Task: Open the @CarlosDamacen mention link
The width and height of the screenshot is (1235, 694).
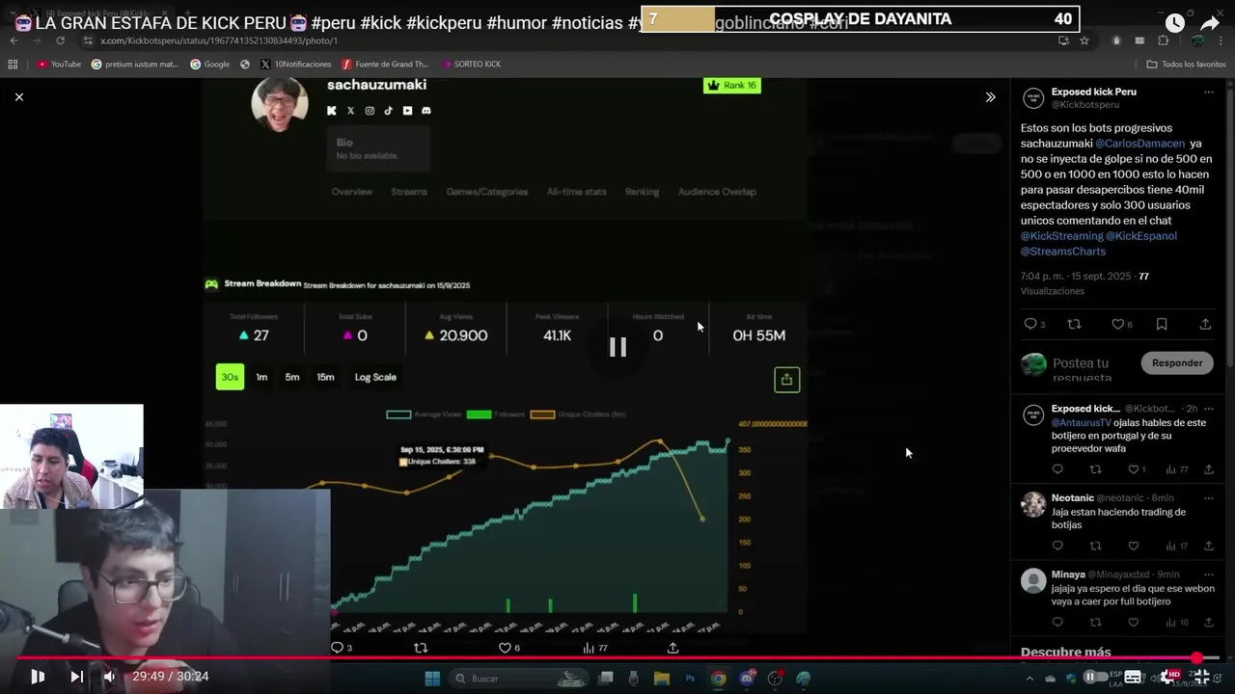Action: pos(1139,144)
